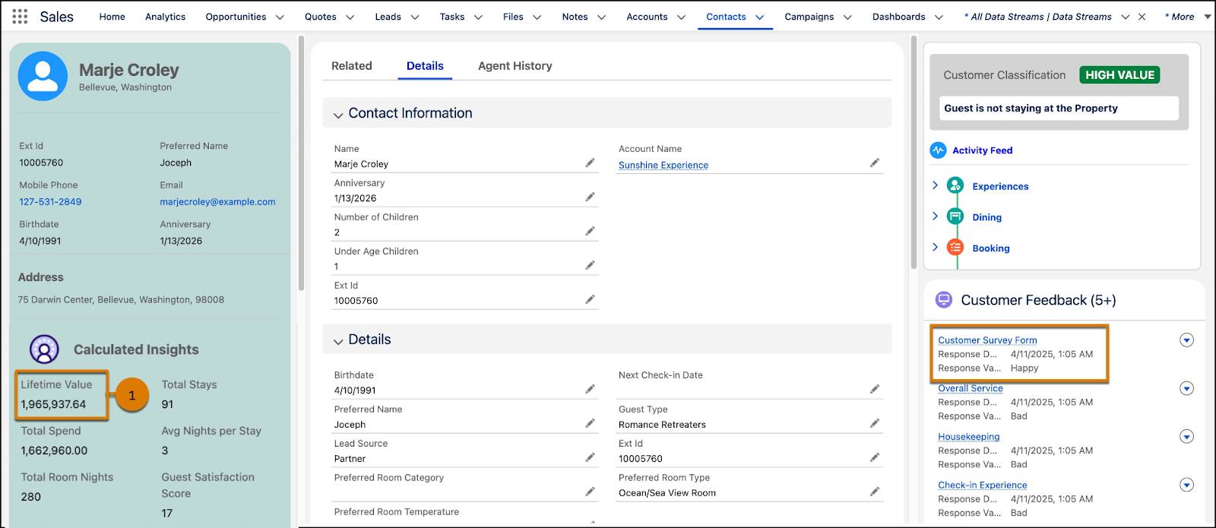This screenshot has height=528, width=1216.
Task: Edit Preferred Room Category pencil icon
Action: [x=590, y=492]
